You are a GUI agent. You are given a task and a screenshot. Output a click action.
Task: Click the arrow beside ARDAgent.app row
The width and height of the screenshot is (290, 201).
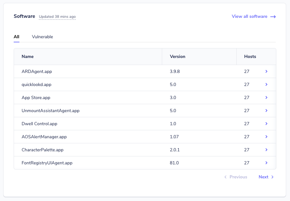tap(266, 71)
